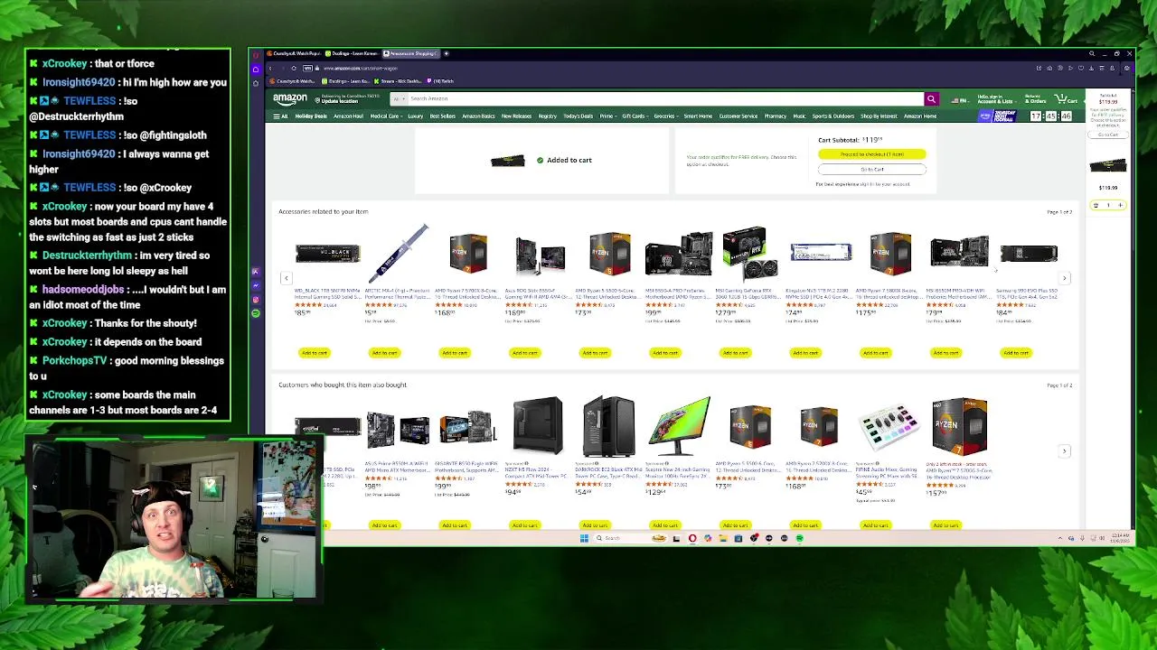The height and width of the screenshot is (650, 1157).
Task: Select Amazon Haul in navigation bar
Action: 348,116
